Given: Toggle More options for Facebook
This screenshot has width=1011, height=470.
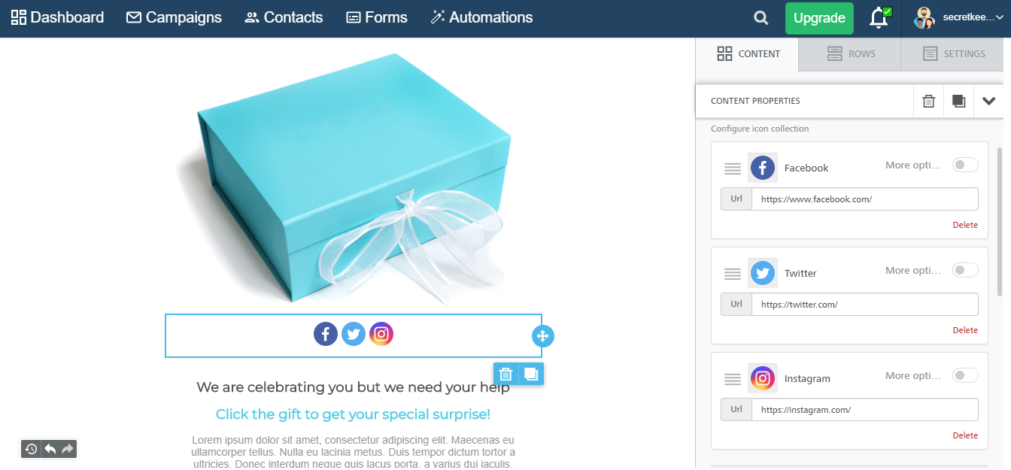Looking at the screenshot, I should (x=965, y=165).
